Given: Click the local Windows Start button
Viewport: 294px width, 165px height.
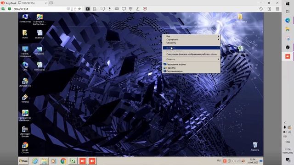Looking at the screenshot, I should click(288, 4).
